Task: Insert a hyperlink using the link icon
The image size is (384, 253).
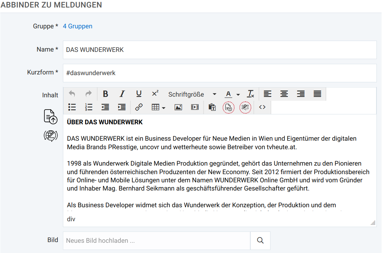Action: [138, 107]
